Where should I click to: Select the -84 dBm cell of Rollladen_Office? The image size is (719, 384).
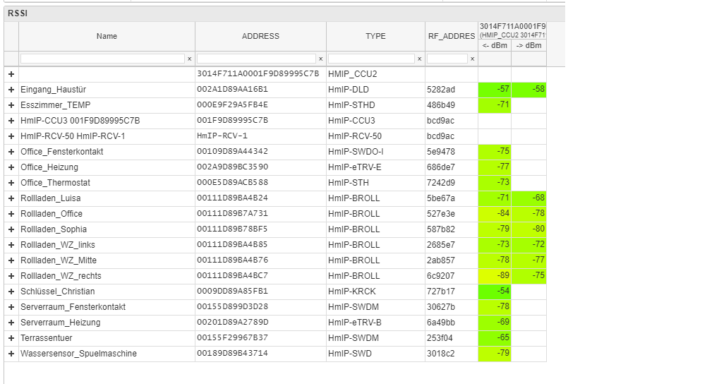click(495, 214)
